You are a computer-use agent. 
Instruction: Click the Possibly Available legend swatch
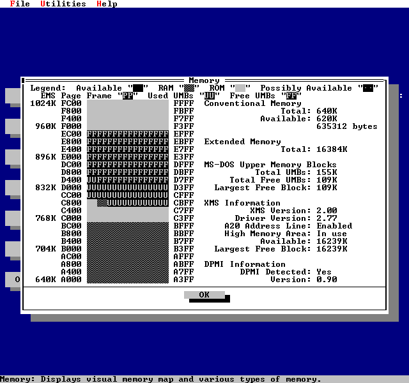pos(368,88)
